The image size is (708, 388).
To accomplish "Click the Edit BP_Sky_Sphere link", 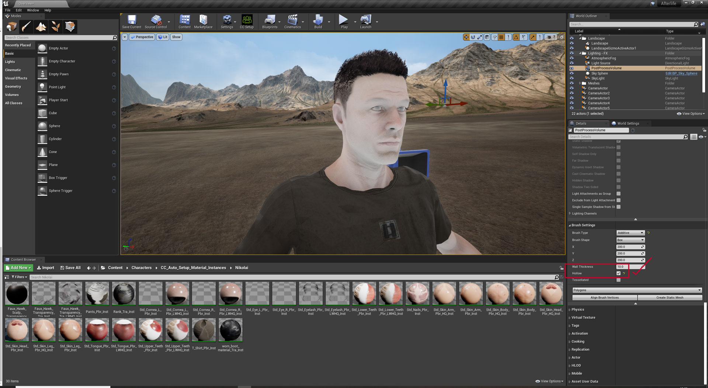I will coord(681,73).
